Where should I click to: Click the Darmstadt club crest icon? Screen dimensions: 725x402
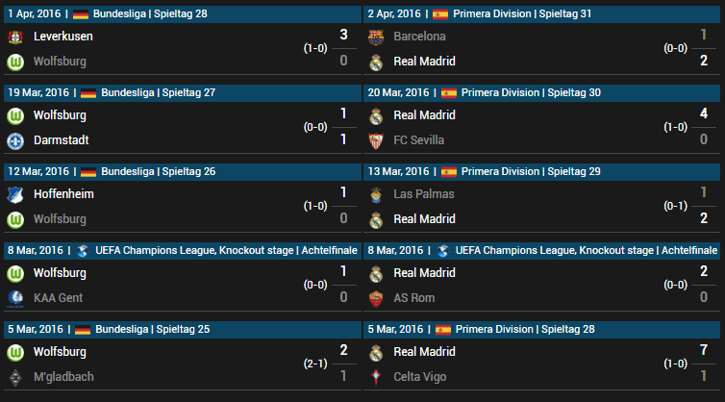pyautogui.click(x=15, y=141)
